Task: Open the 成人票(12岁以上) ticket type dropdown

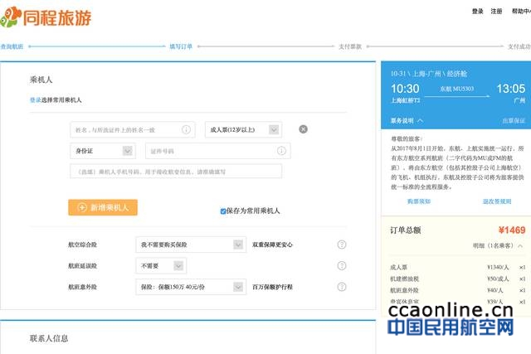Action: pos(242,129)
